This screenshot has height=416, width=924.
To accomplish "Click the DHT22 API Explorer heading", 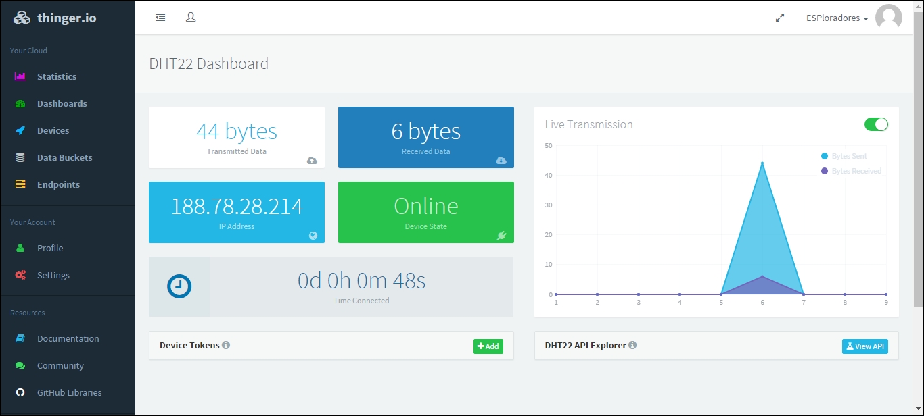I will point(586,345).
